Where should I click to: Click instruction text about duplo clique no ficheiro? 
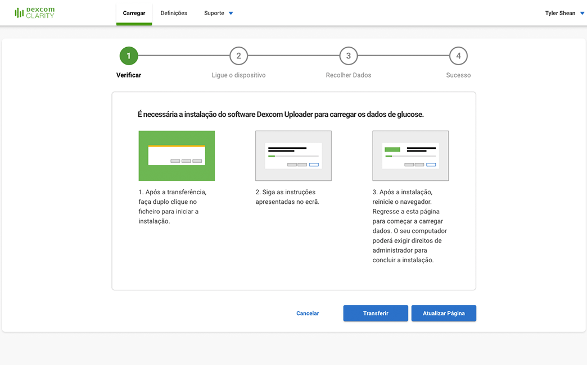(173, 207)
